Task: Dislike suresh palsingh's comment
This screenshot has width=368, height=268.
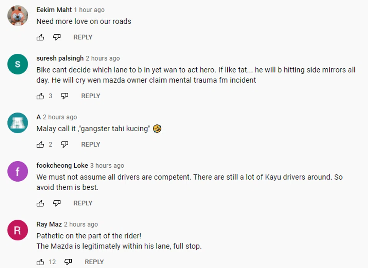Action: pos(64,96)
